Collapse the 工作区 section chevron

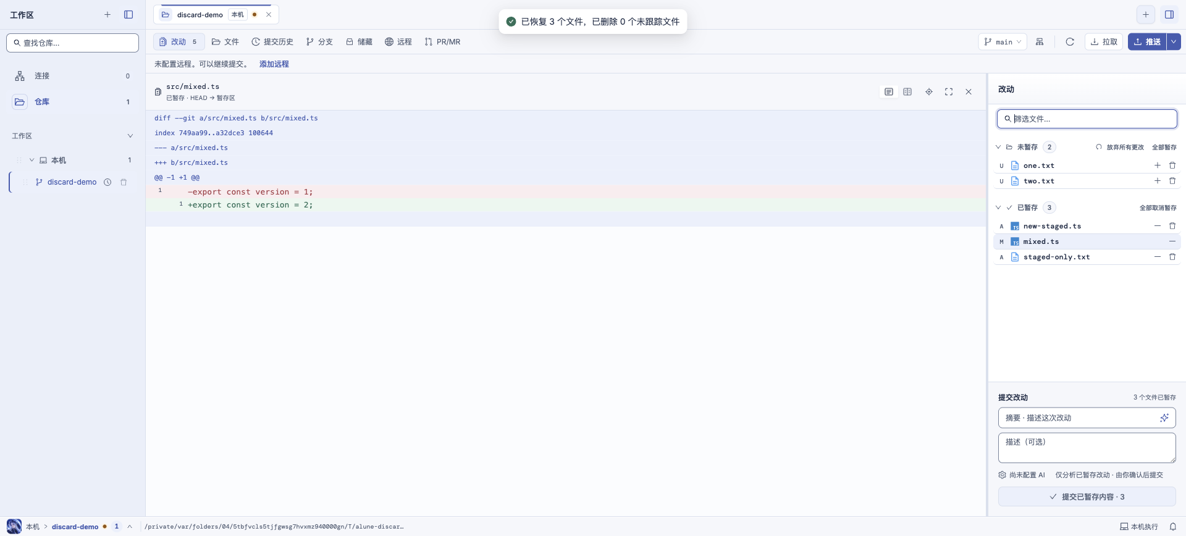coord(130,136)
